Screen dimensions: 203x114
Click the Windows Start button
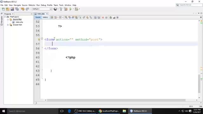[x=3, y=111]
